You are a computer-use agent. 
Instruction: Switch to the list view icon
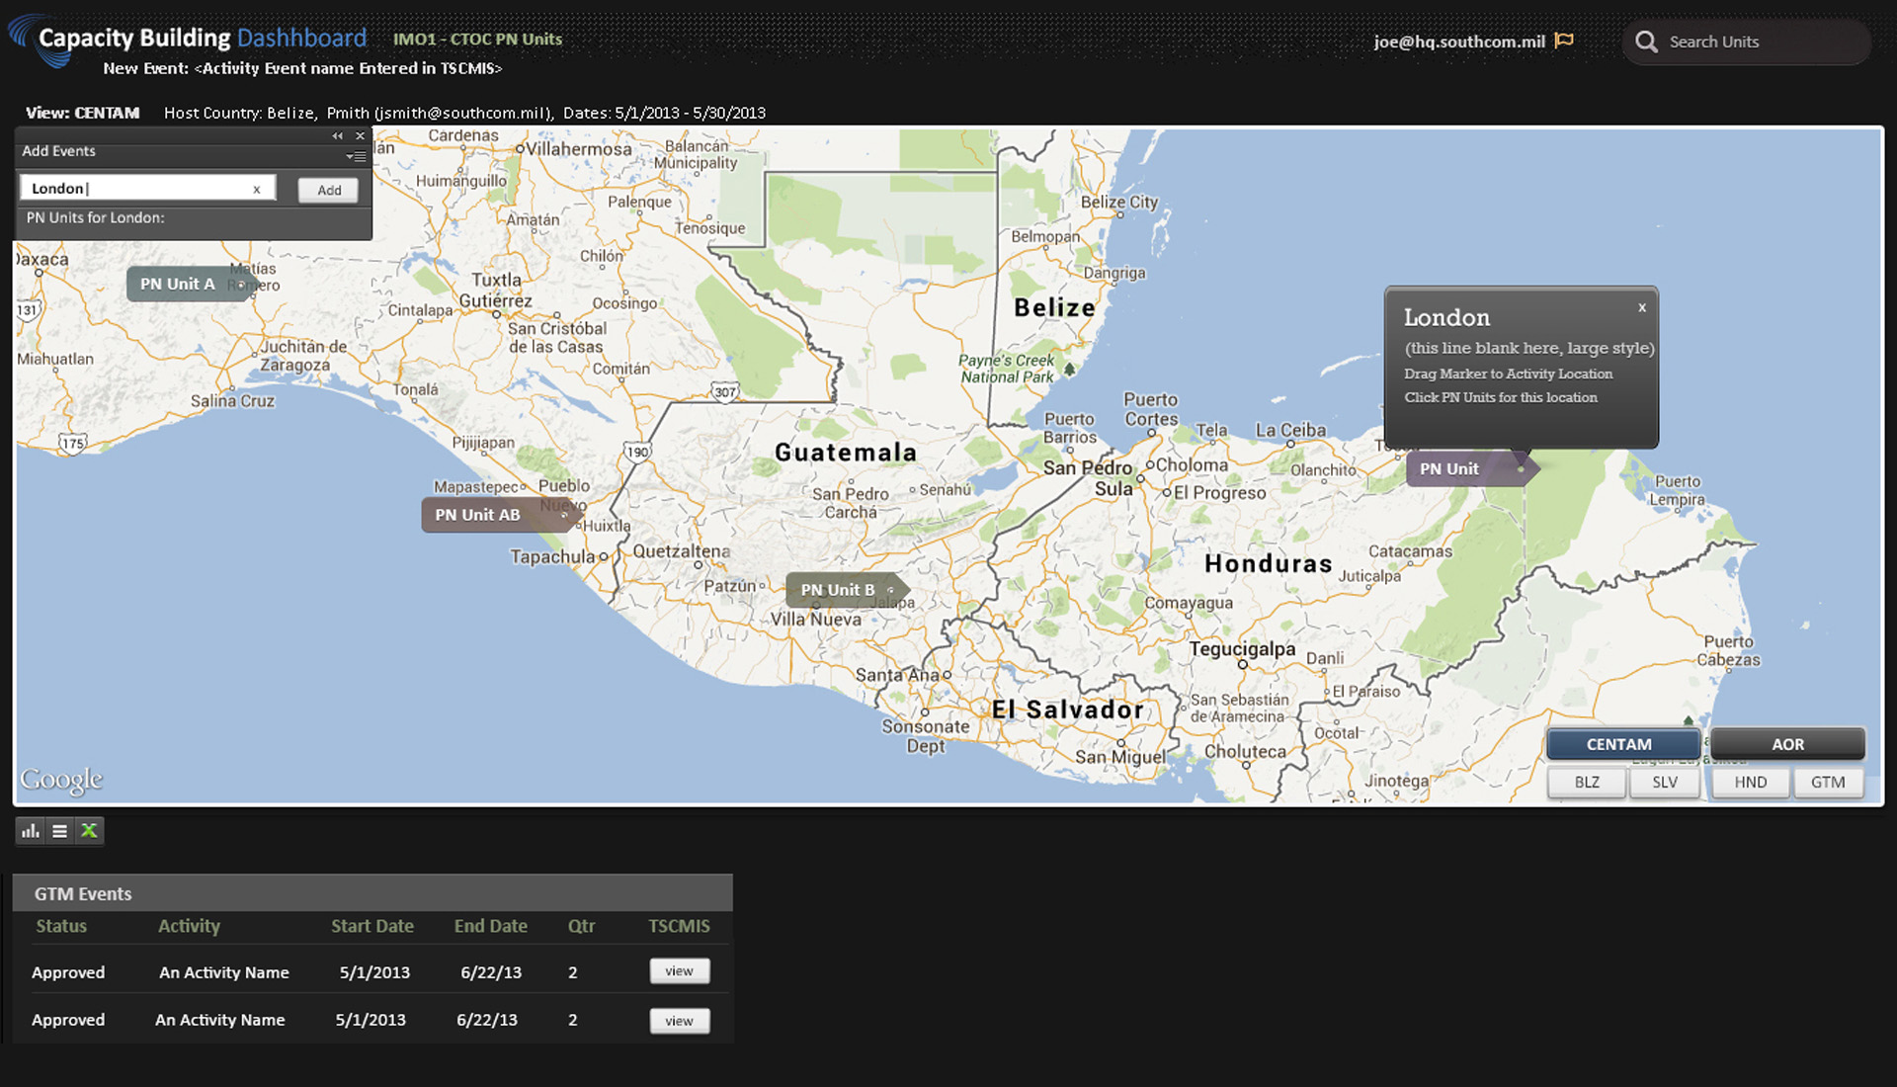[x=59, y=831]
